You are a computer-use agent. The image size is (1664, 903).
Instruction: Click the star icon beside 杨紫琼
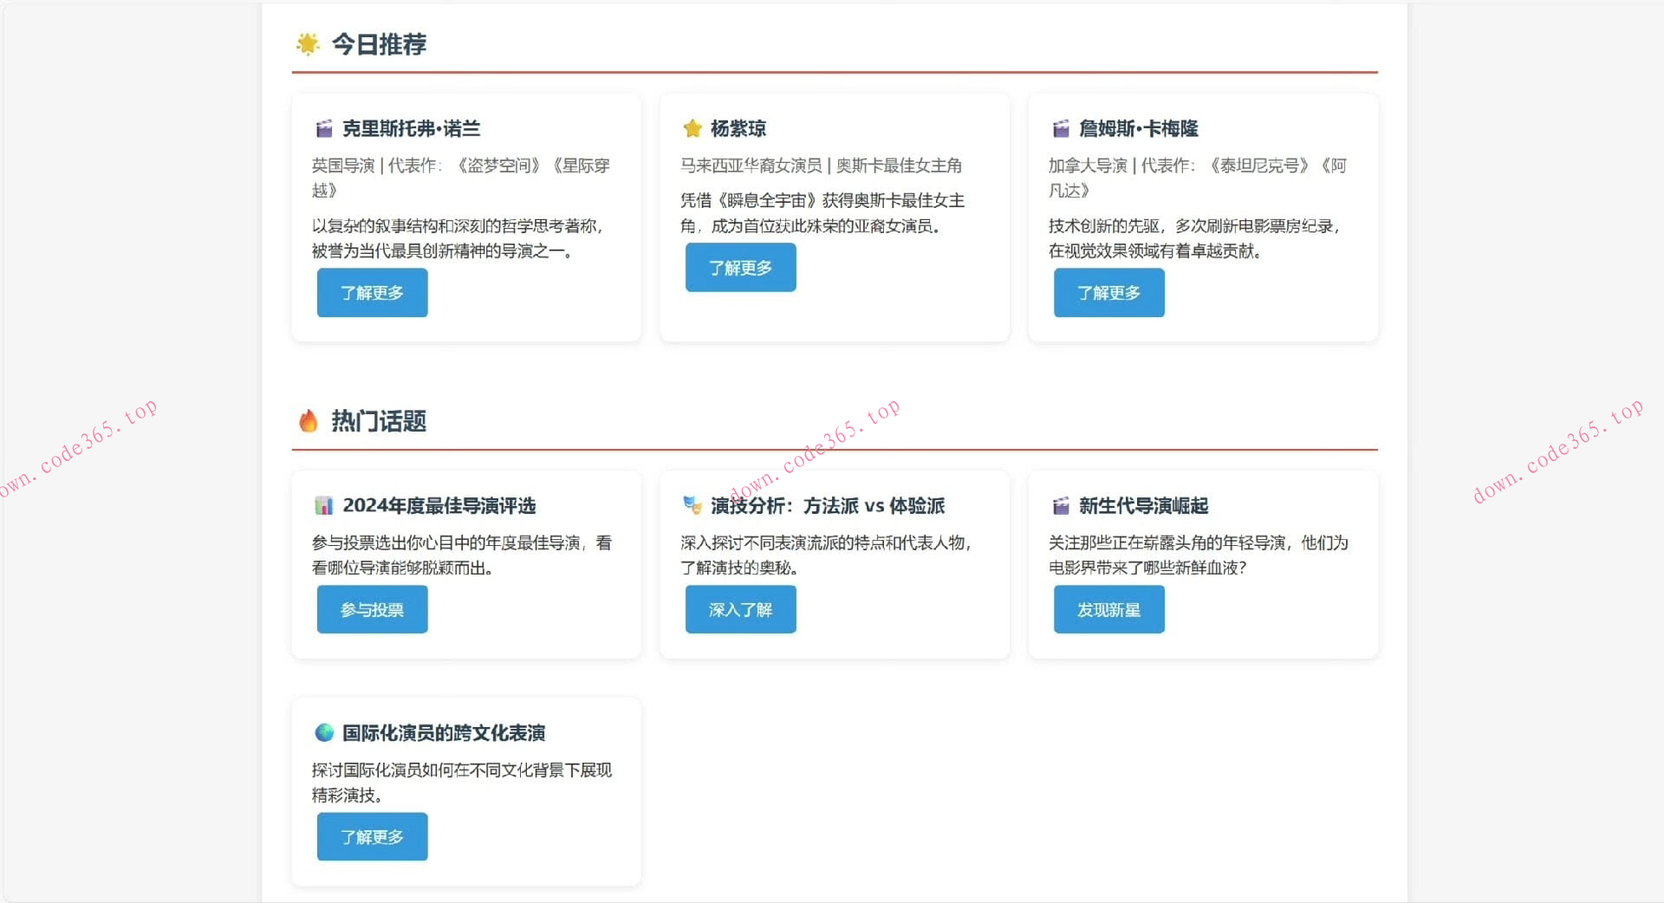click(691, 128)
